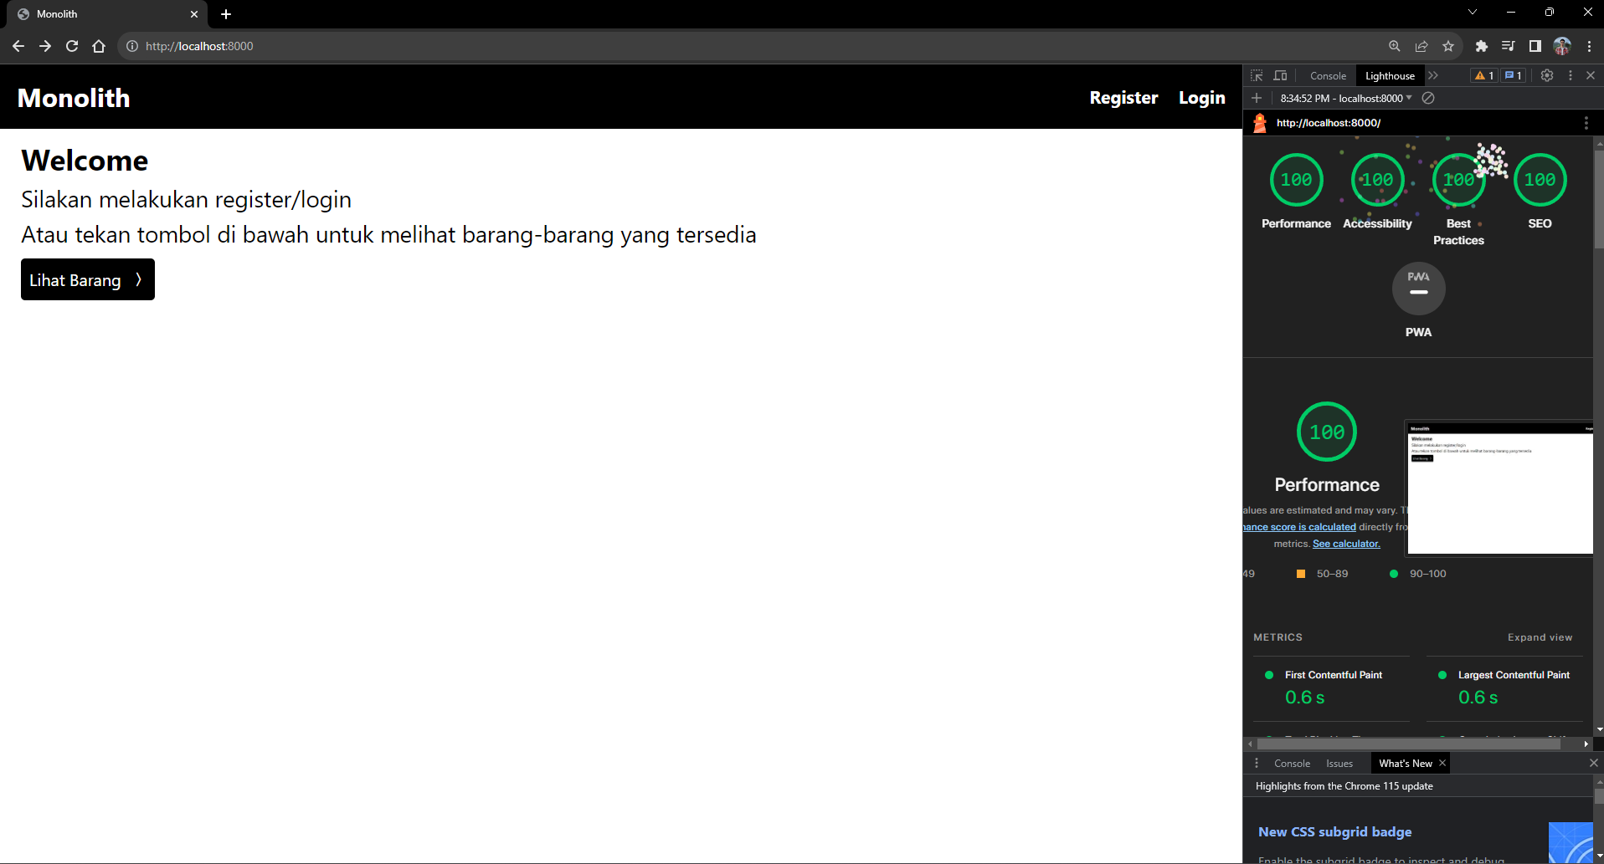Image resolution: width=1604 pixels, height=864 pixels.
Task: Open the PWA category gauge
Action: pos(1418,289)
